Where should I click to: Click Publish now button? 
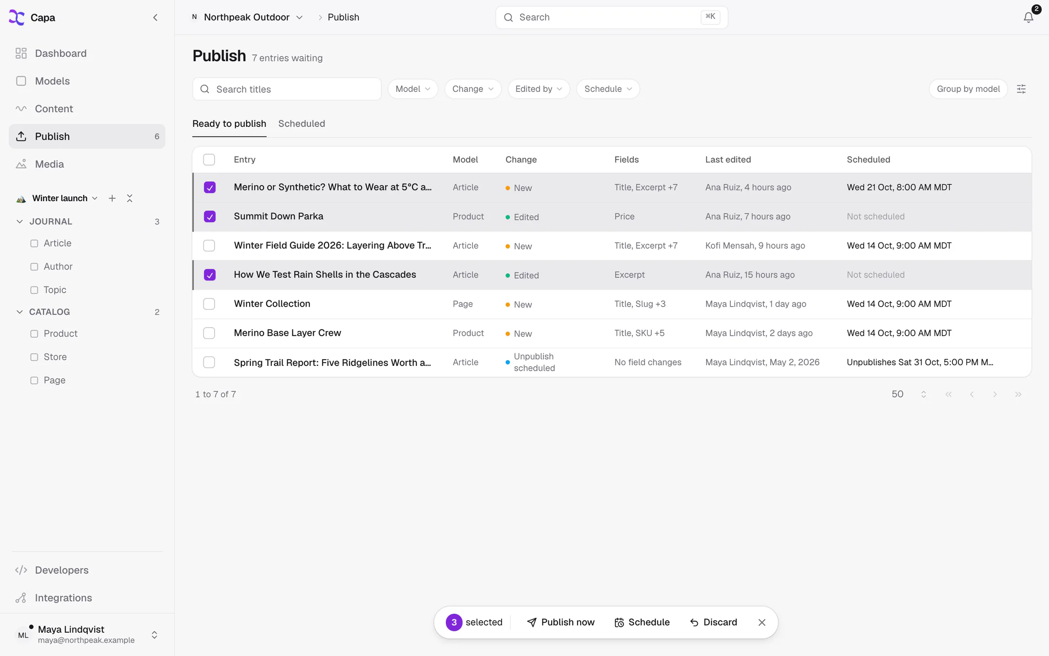pyautogui.click(x=560, y=622)
